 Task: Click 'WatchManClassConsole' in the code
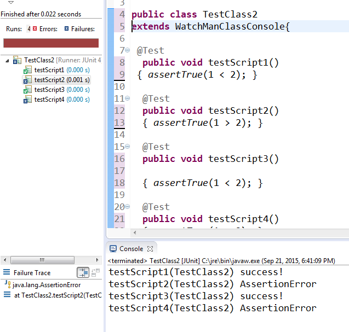point(230,26)
